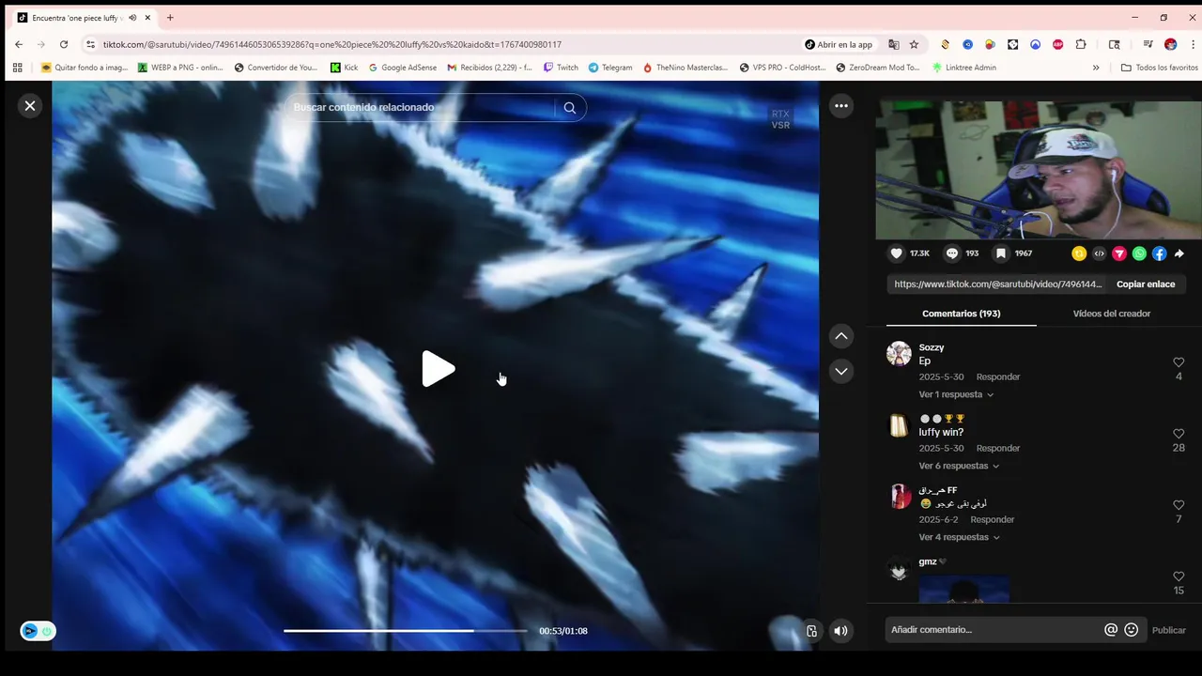Mute the tab via its audio icon
1202x676 pixels.
pos(132,18)
